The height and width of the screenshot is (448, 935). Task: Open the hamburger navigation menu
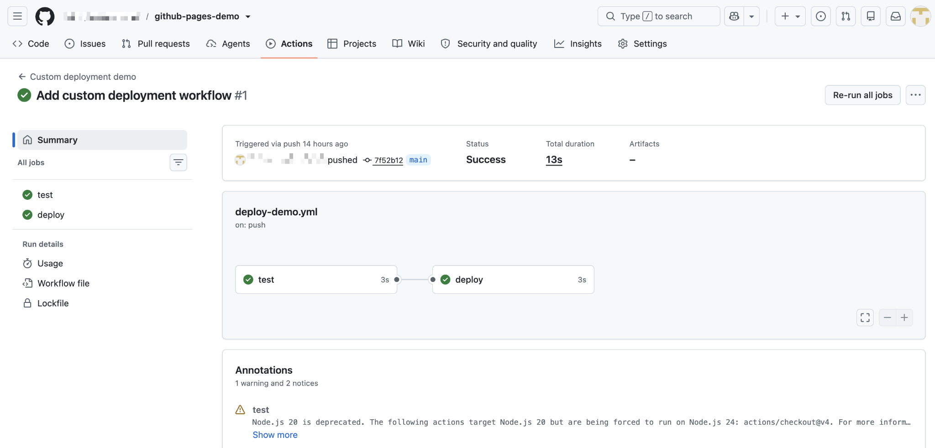click(17, 16)
